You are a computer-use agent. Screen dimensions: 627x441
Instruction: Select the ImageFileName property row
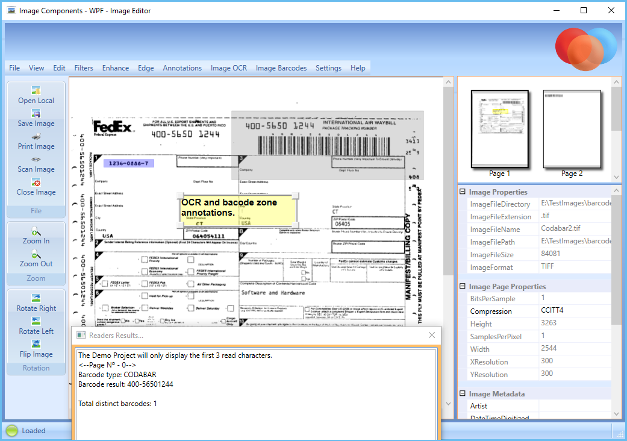(539, 229)
